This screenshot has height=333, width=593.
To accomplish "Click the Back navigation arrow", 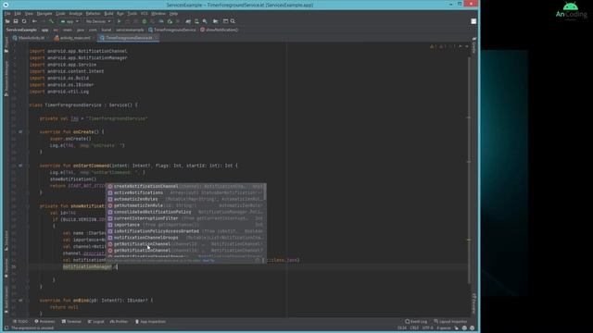I will tap(34, 21).
